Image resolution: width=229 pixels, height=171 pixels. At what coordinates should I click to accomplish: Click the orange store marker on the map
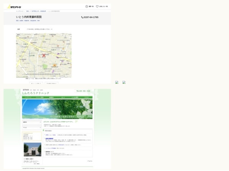(x=55, y=65)
